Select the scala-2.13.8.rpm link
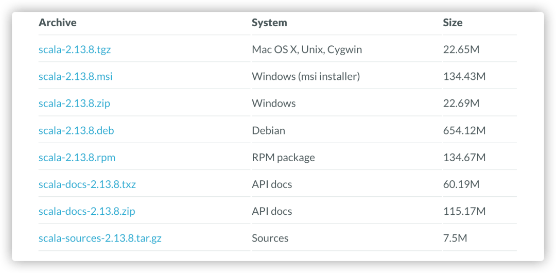The width and height of the screenshot is (556, 273). tap(77, 157)
